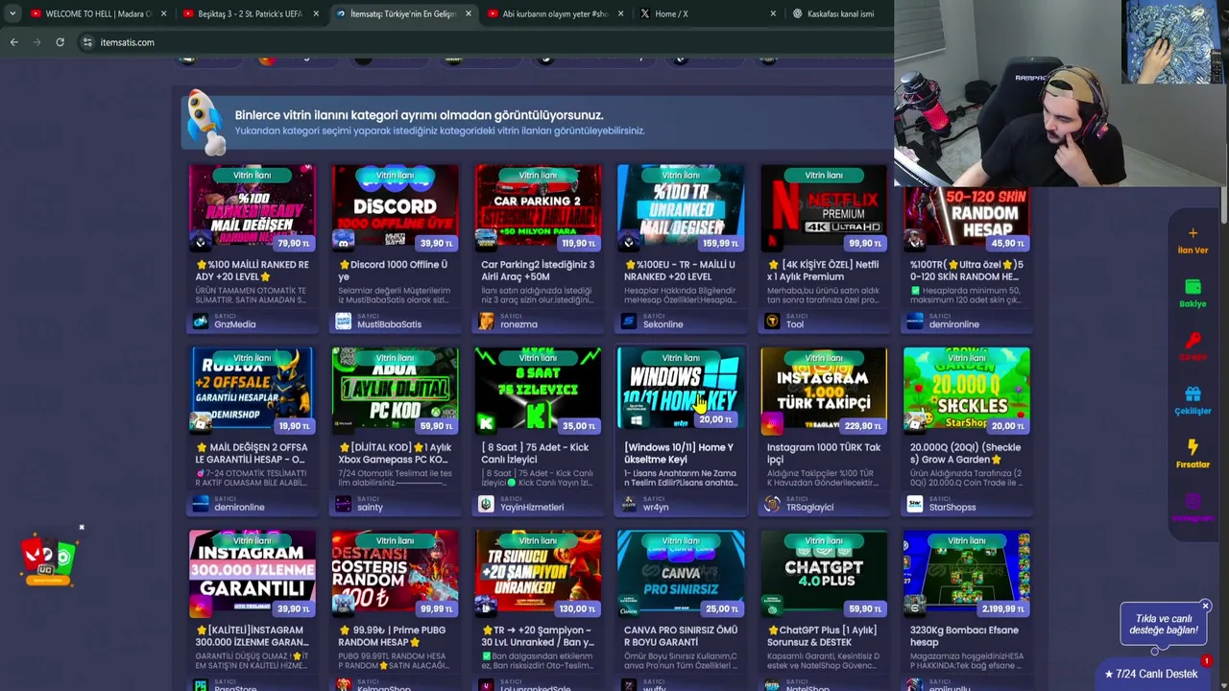Open site info icon beside URL

pyautogui.click(x=87, y=42)
